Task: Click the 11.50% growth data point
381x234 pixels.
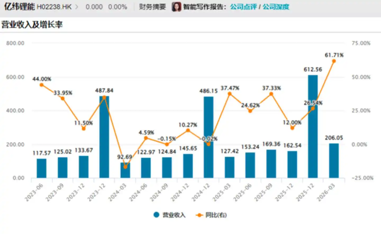Action: click(84, 129)
